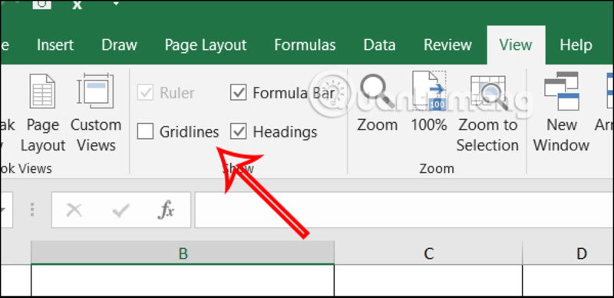
Task: Select column D header
Action: (x=568, y=253)
